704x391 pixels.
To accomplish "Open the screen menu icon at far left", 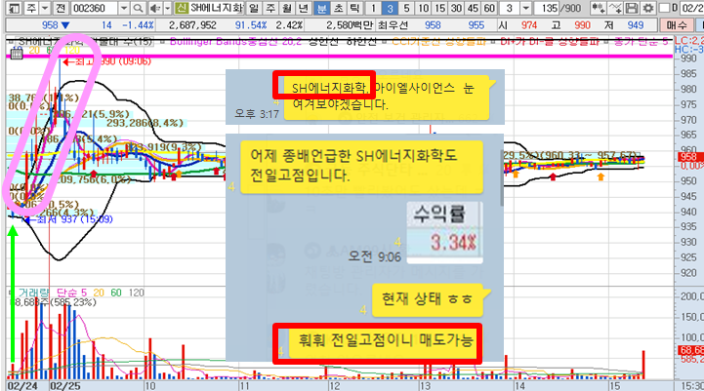I will pos(15,8).
